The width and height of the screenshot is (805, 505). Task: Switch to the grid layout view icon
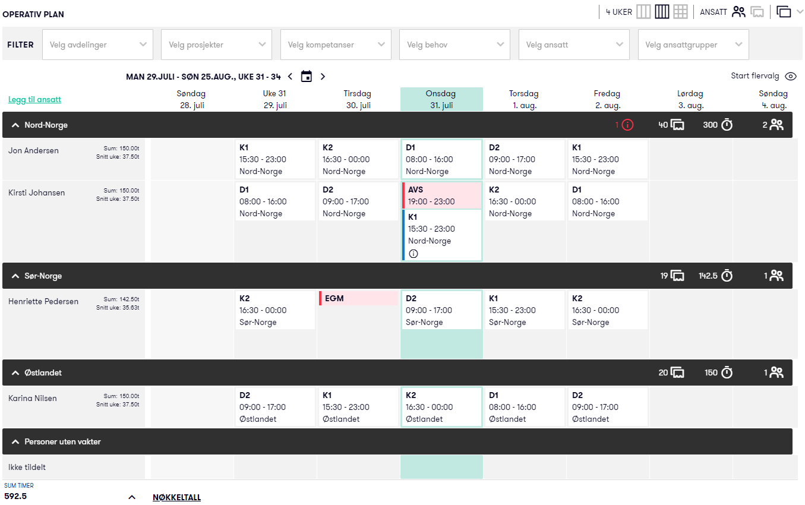coord(680,12)
